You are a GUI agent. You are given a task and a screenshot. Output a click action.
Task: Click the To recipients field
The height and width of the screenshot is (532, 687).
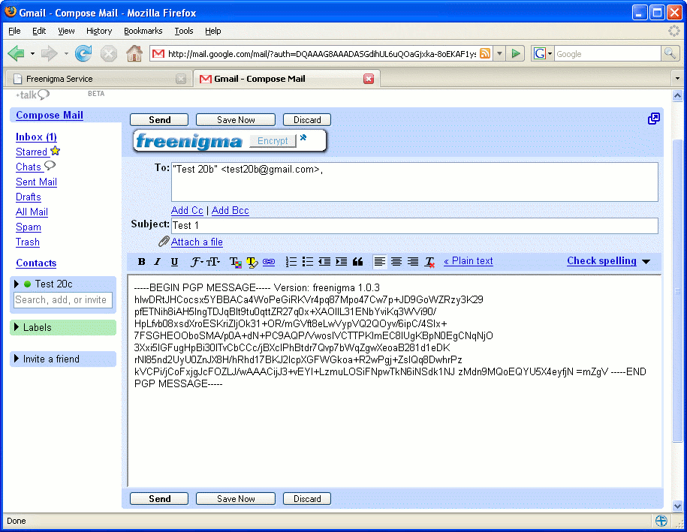(414, 182)
